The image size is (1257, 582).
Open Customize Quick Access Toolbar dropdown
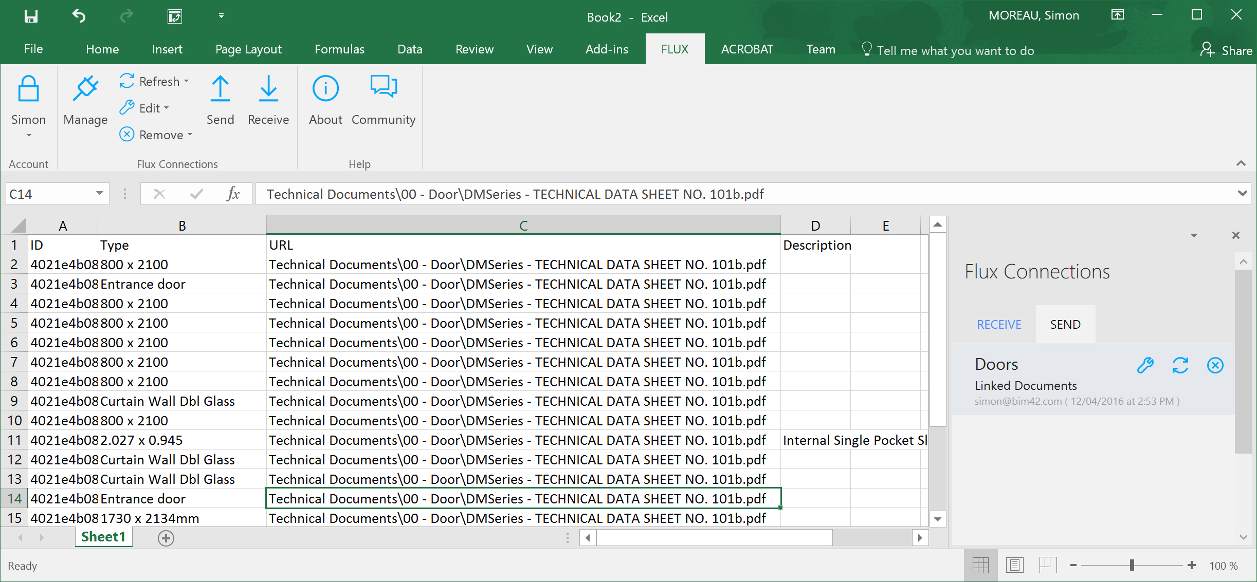(x=221, y=16)
